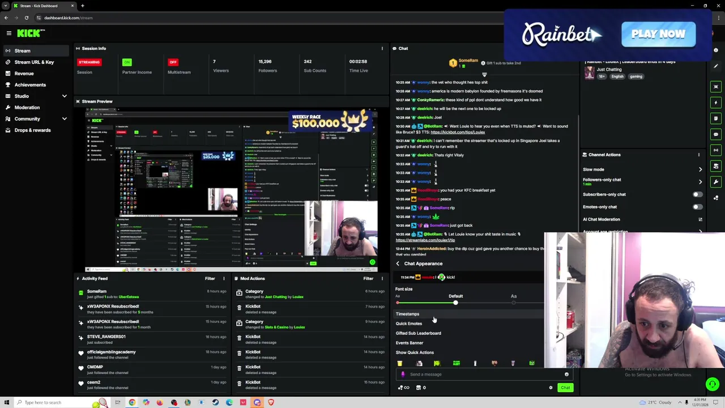Open Channel Actions three-dot menu

(699, 155)
